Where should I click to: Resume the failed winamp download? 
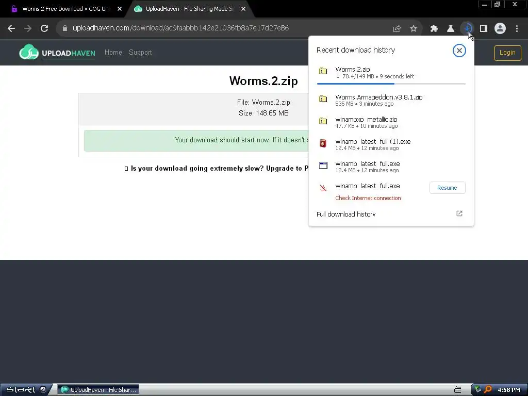pos(447,188)
